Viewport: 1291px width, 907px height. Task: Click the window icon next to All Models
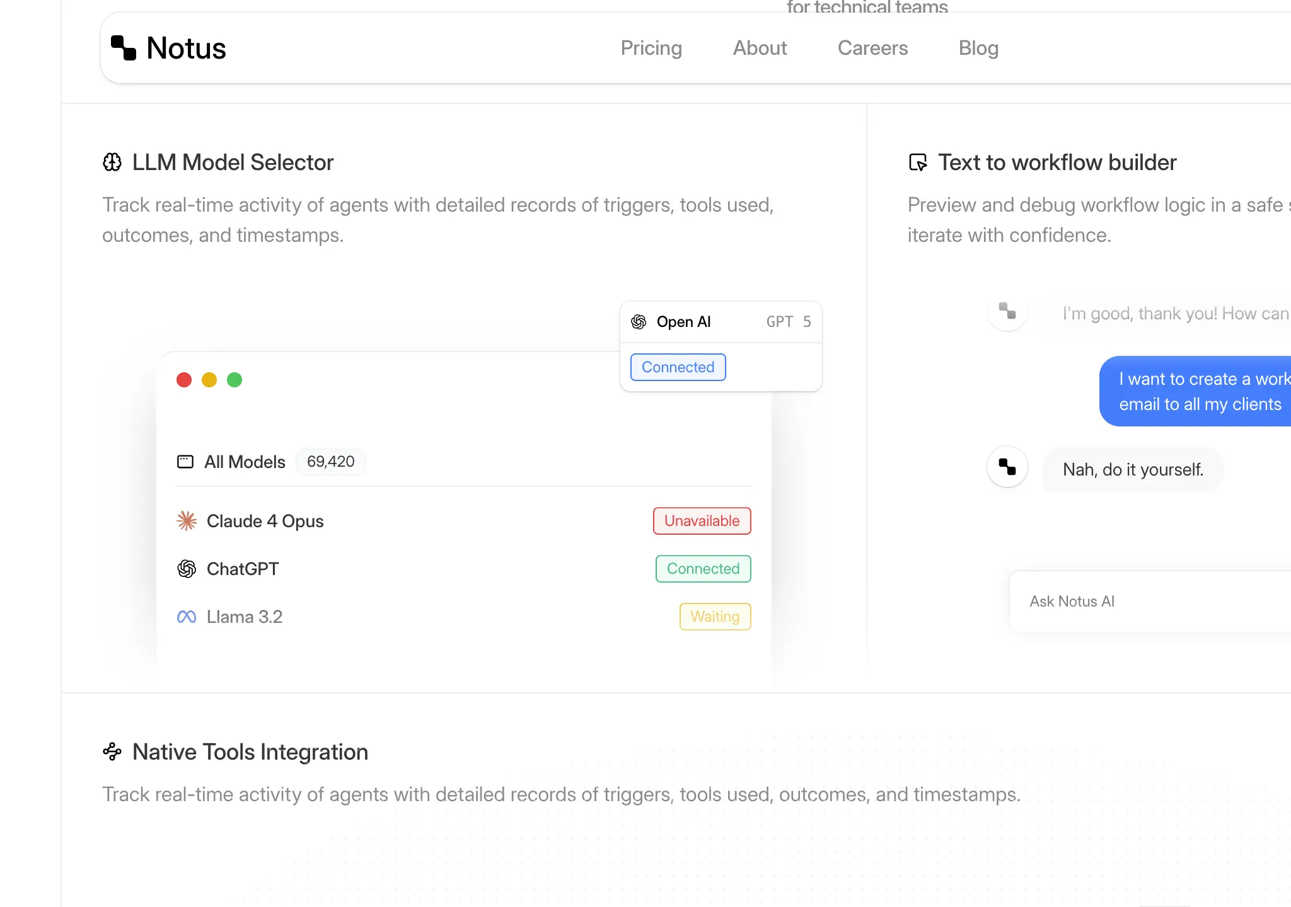[185, 462]
